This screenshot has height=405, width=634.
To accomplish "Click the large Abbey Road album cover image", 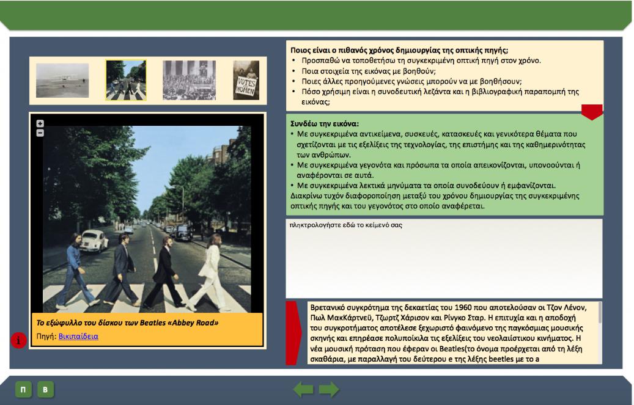I will 147,219.
